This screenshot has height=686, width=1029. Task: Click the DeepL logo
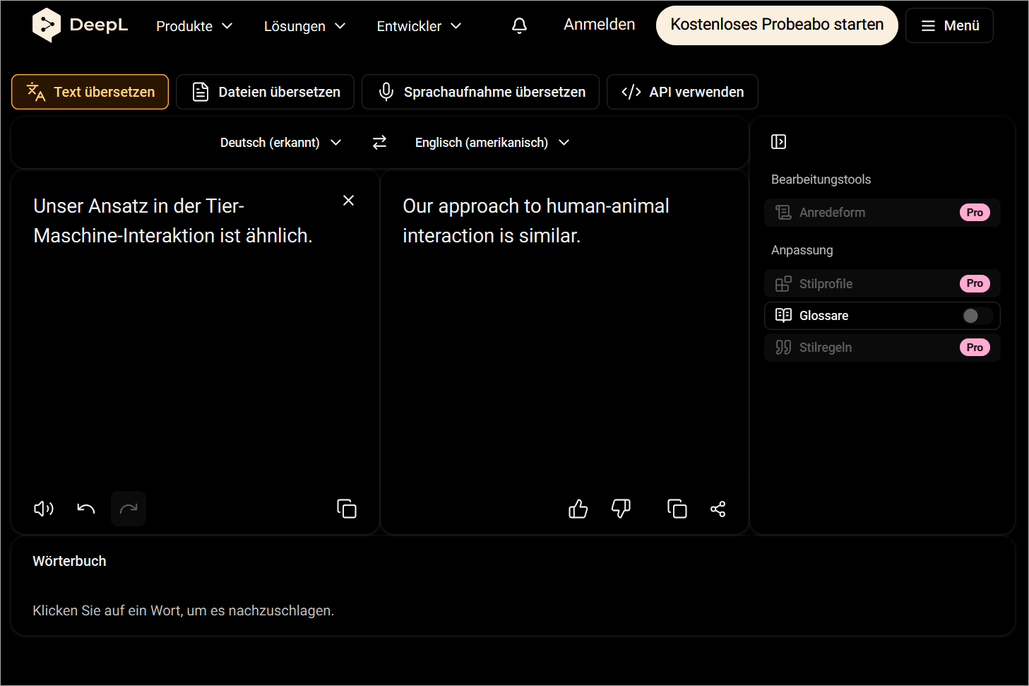coord(80,25)
